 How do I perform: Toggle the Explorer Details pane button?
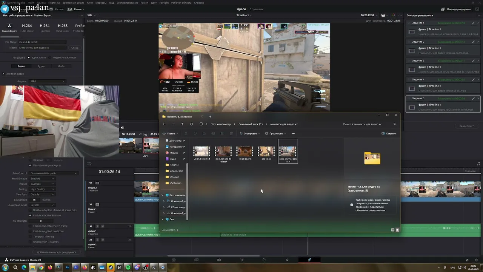(389, 133)
